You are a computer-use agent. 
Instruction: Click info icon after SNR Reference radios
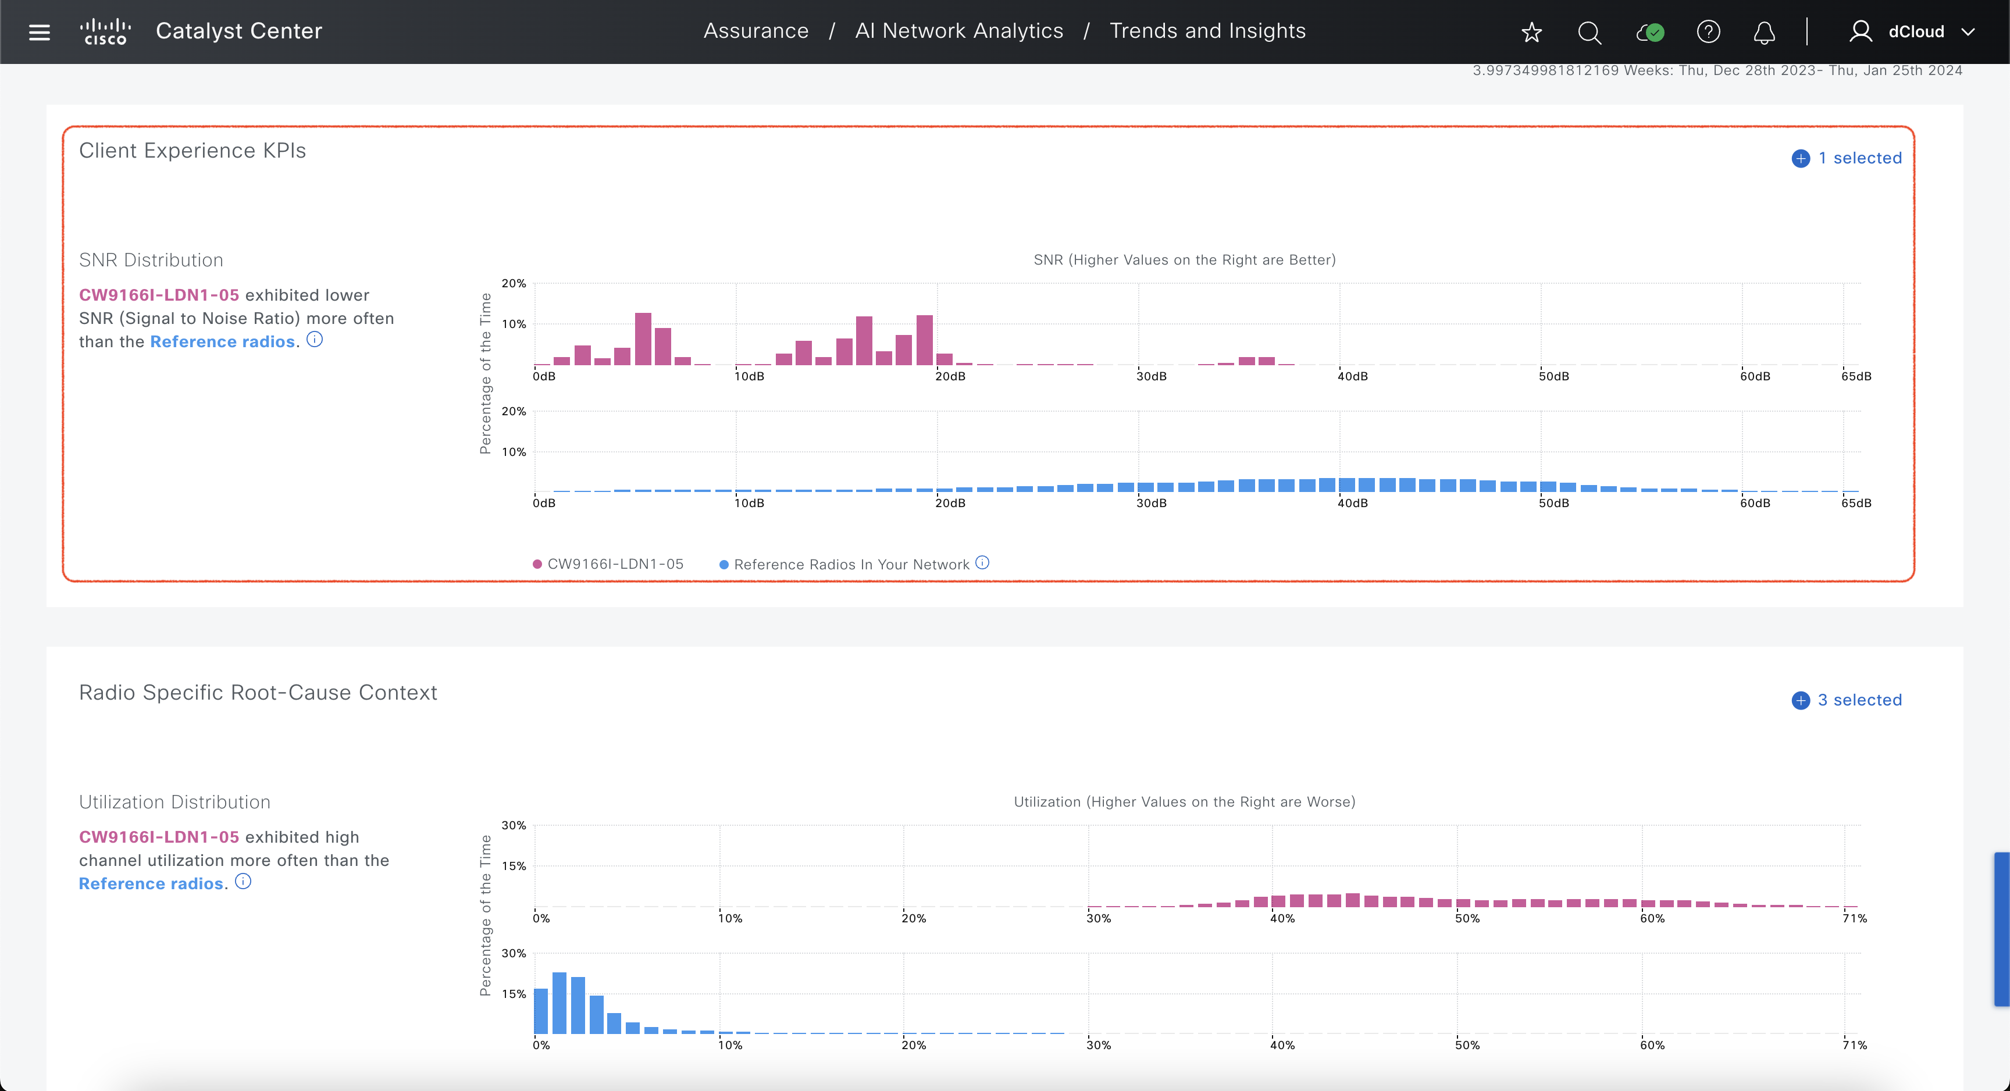[315, 340]
